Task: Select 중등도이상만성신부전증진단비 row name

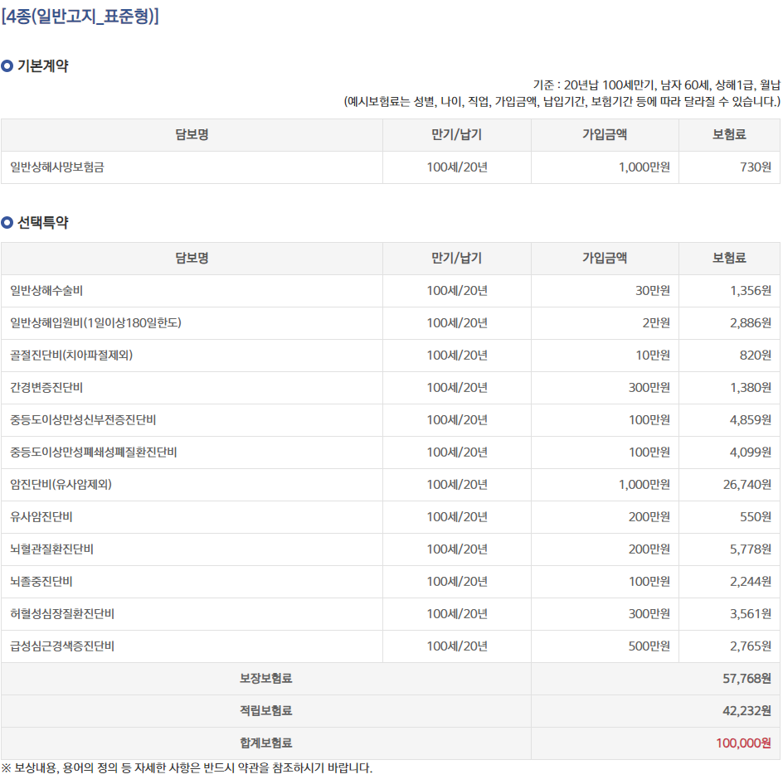Action: (83, 420)
